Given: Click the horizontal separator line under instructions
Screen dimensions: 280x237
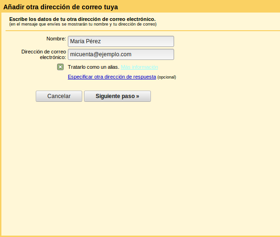Looking at the screenshot, I should pos(139,31).
